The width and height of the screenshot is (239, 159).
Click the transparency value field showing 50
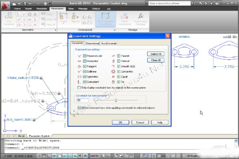[82, 100]
